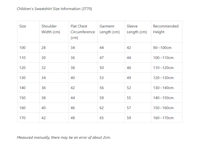Viewport: 201px width, 149px height.
Task: Click the sweatshirt size information title
Action: 54,9
